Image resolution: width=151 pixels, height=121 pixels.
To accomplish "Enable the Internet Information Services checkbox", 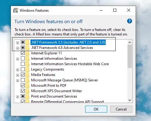I will click(23, 58).
